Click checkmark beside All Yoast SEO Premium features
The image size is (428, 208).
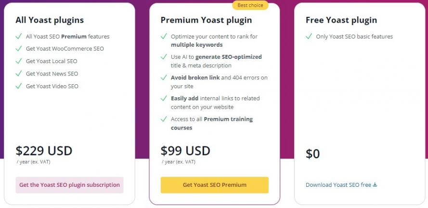[x=19, y=36]
